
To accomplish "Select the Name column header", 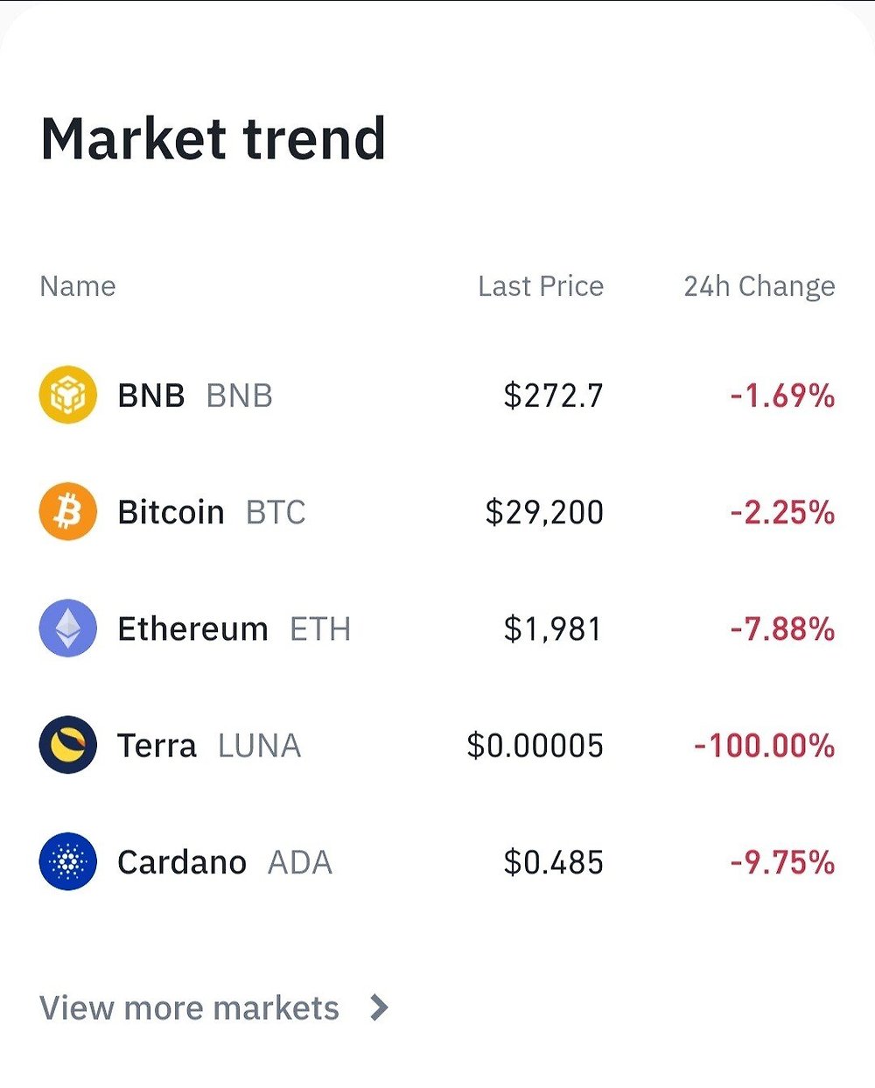I will click(x=78, y=286).
